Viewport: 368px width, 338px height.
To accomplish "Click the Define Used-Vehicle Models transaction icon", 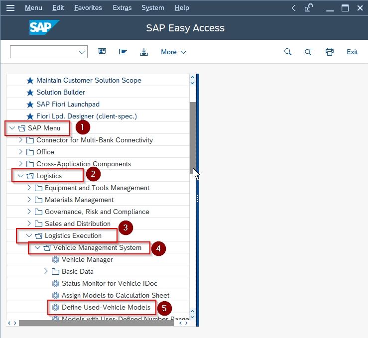I will point(55,308).
